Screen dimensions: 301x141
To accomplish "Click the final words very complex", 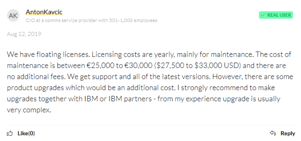I will point(29,110).
